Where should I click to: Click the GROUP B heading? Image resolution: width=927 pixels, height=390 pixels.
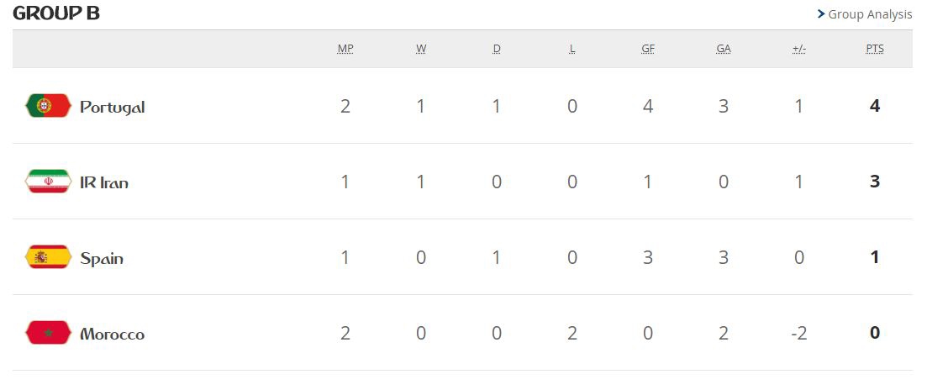[56, 13]
